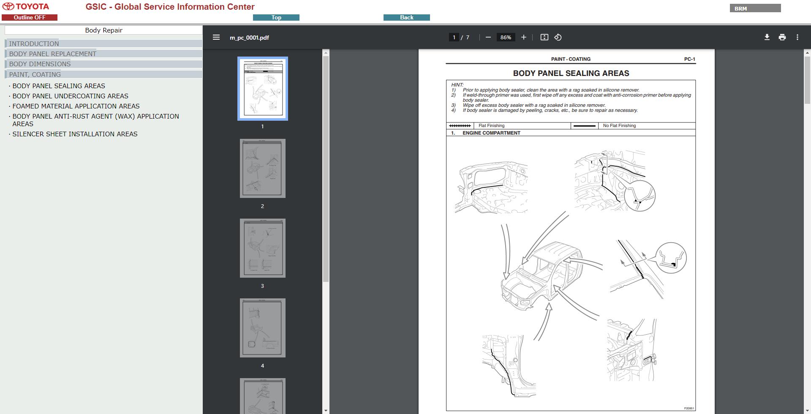Open the PDF more actions menu
The height and width of the screenshot is (414, 811).
(797, 37)
